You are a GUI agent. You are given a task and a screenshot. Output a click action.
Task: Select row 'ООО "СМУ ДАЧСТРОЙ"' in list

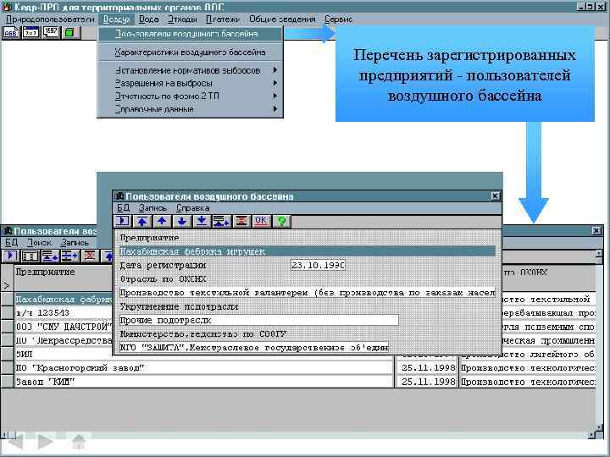pos(64,327)
